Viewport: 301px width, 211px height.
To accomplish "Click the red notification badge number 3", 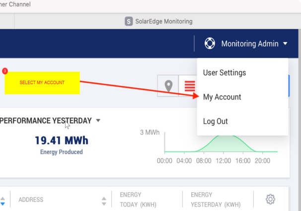I will [5, 71].
